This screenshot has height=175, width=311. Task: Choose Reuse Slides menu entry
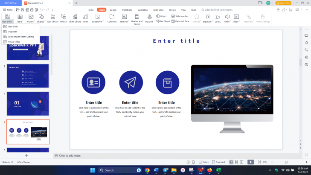[x=20, y=42]
